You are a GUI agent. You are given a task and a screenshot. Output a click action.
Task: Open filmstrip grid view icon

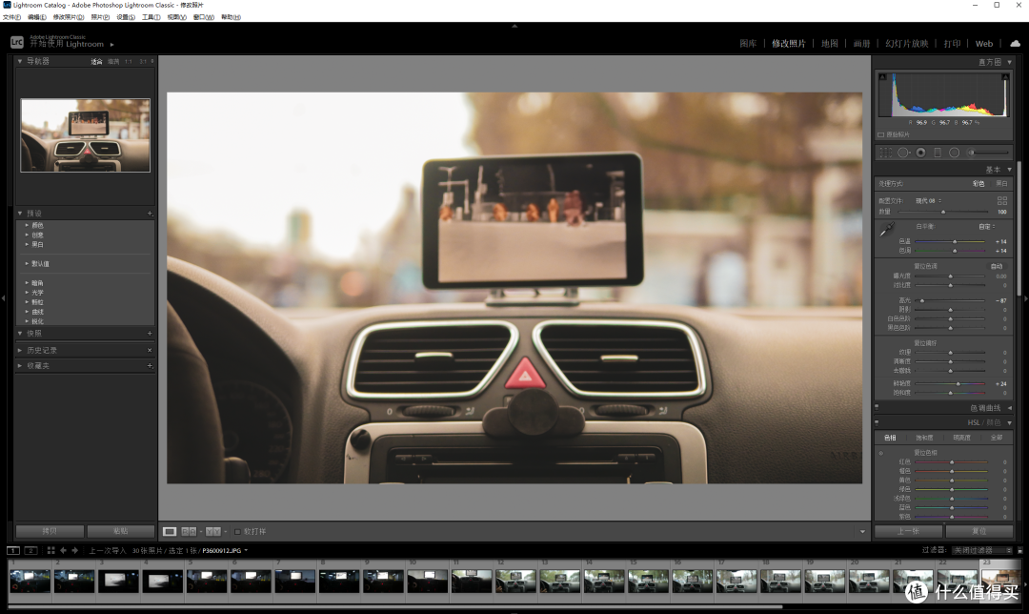pos(50,550)
